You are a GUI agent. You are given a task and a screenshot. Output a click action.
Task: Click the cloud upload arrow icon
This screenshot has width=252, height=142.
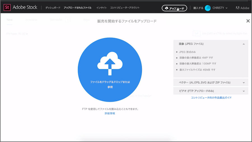110,63
